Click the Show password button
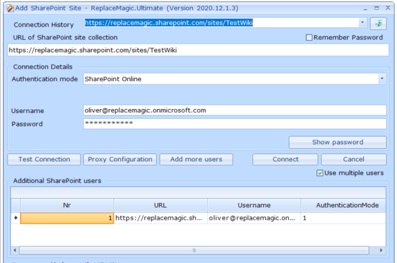The image size is (397, 263). click(338, 142)
